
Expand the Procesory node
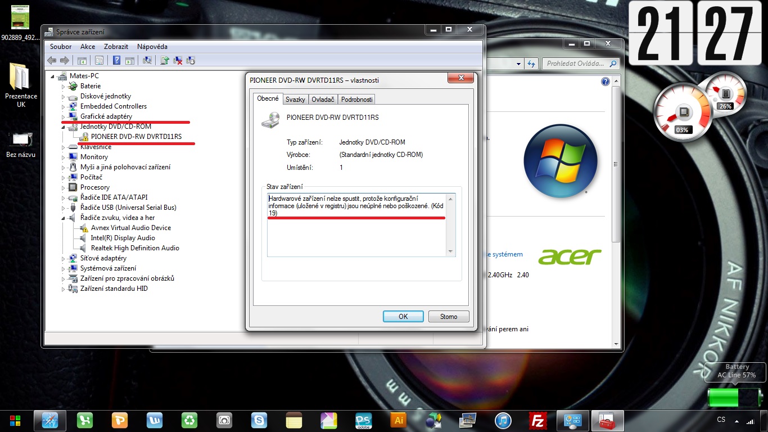click(x=64, y=187)
